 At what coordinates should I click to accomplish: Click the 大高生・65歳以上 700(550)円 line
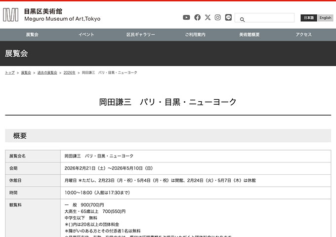click(95, 211)
